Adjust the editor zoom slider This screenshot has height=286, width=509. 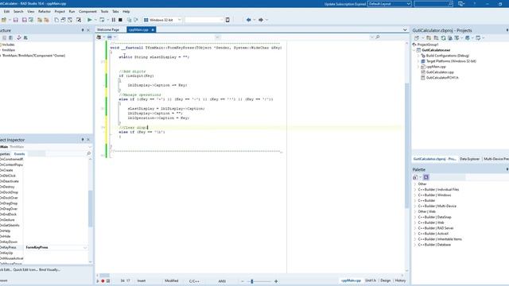pos(252,281)
